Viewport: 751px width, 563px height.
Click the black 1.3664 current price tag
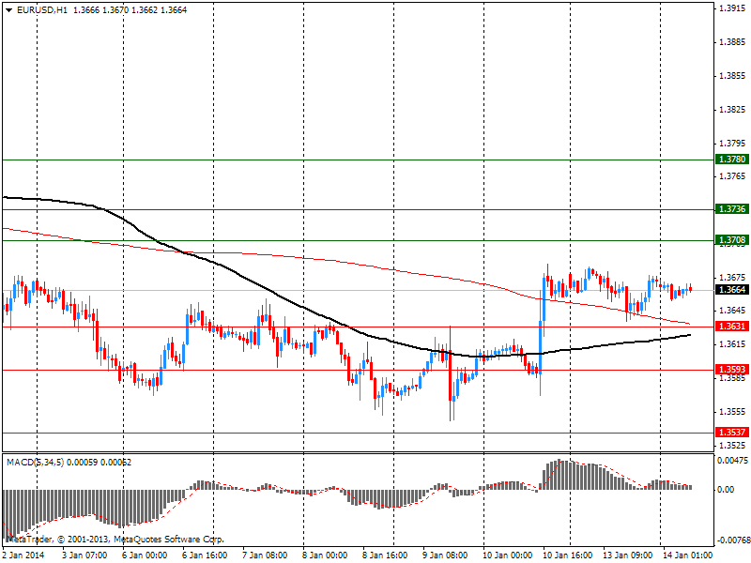(x=731, y=290)
